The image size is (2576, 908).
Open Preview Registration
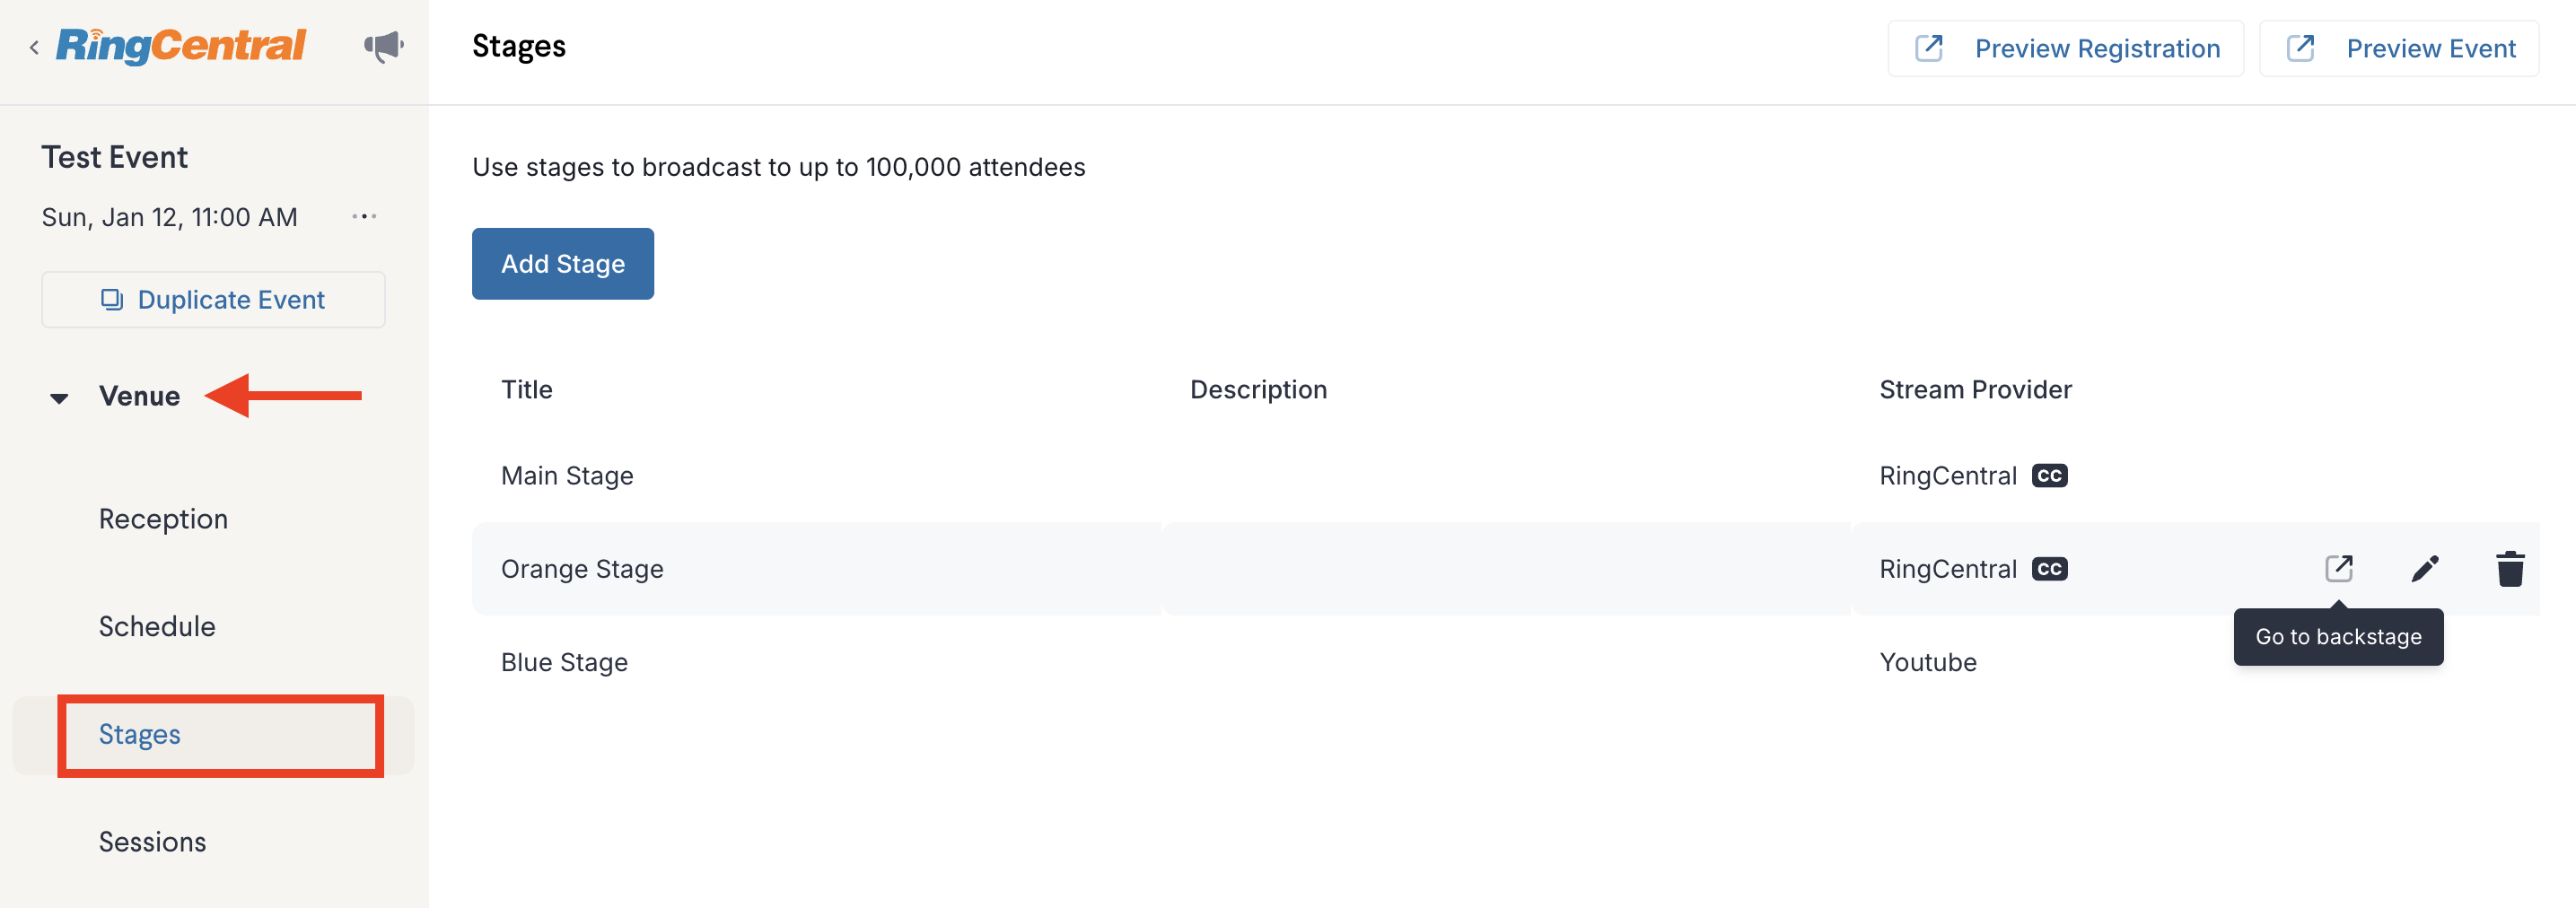[2065, 48]
